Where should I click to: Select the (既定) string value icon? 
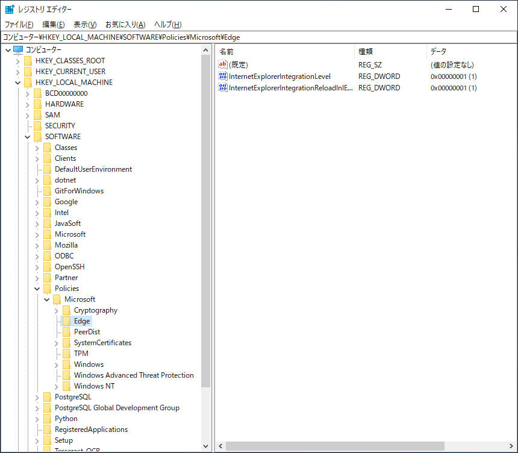[223, 64]
